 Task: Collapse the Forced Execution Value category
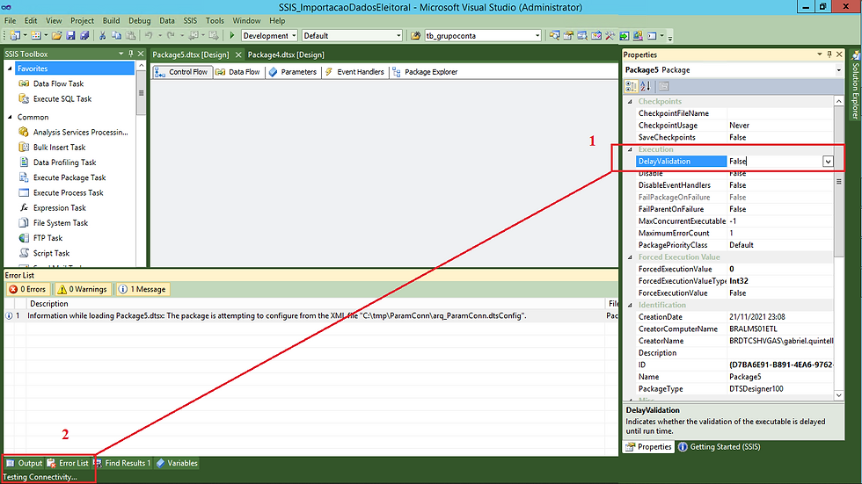coord(630,257)
